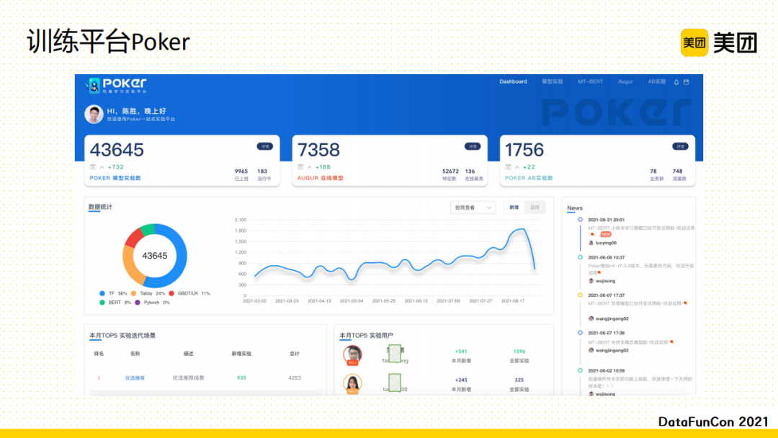Click the 52672 特征数 stat
The width and height of the screenshot is (778, 438).
coord(450,174)
